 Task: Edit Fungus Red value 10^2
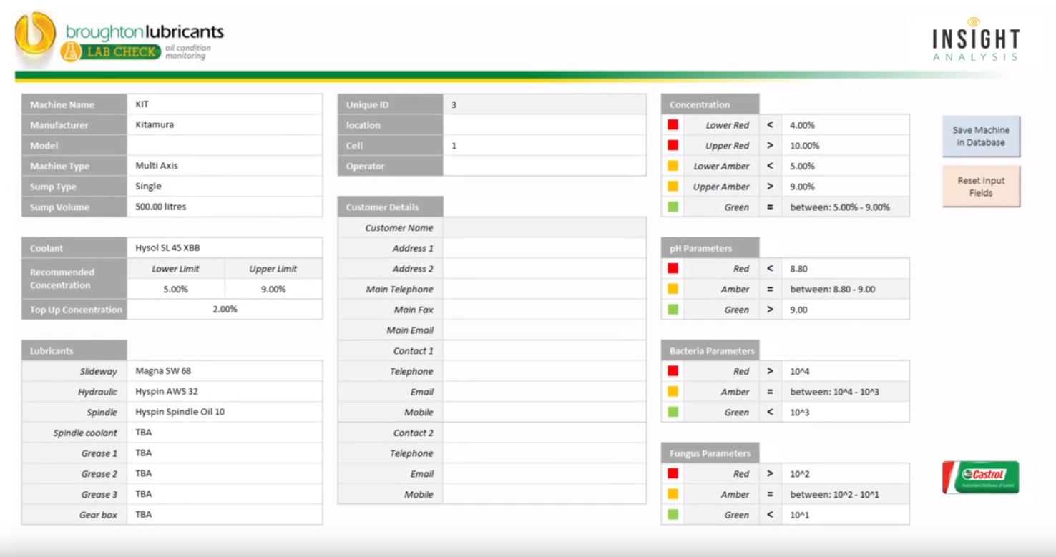(x=846, y=473)
